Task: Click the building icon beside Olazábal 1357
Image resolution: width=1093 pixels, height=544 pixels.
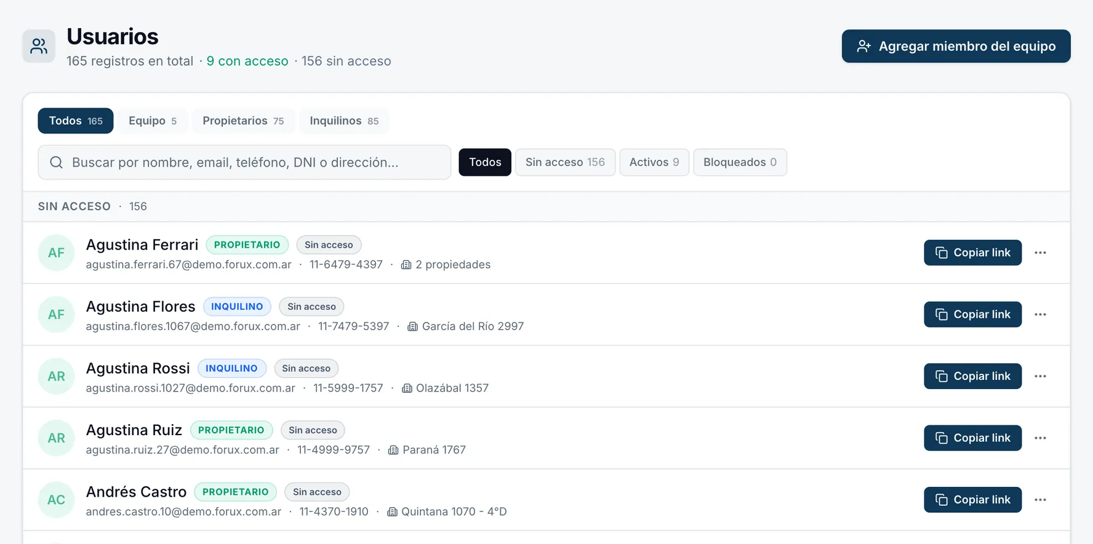Action: pyautogui.click(x=407, y=388)
